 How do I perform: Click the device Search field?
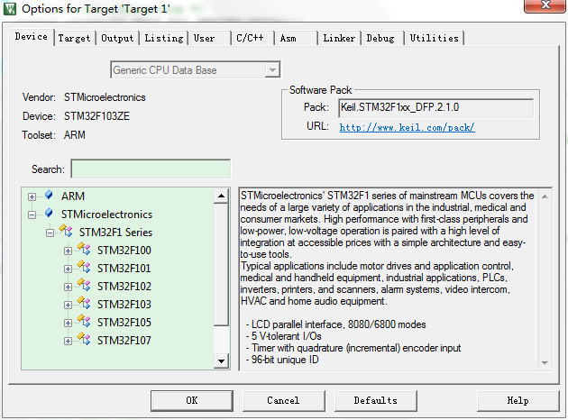click(x=151, y=169)
